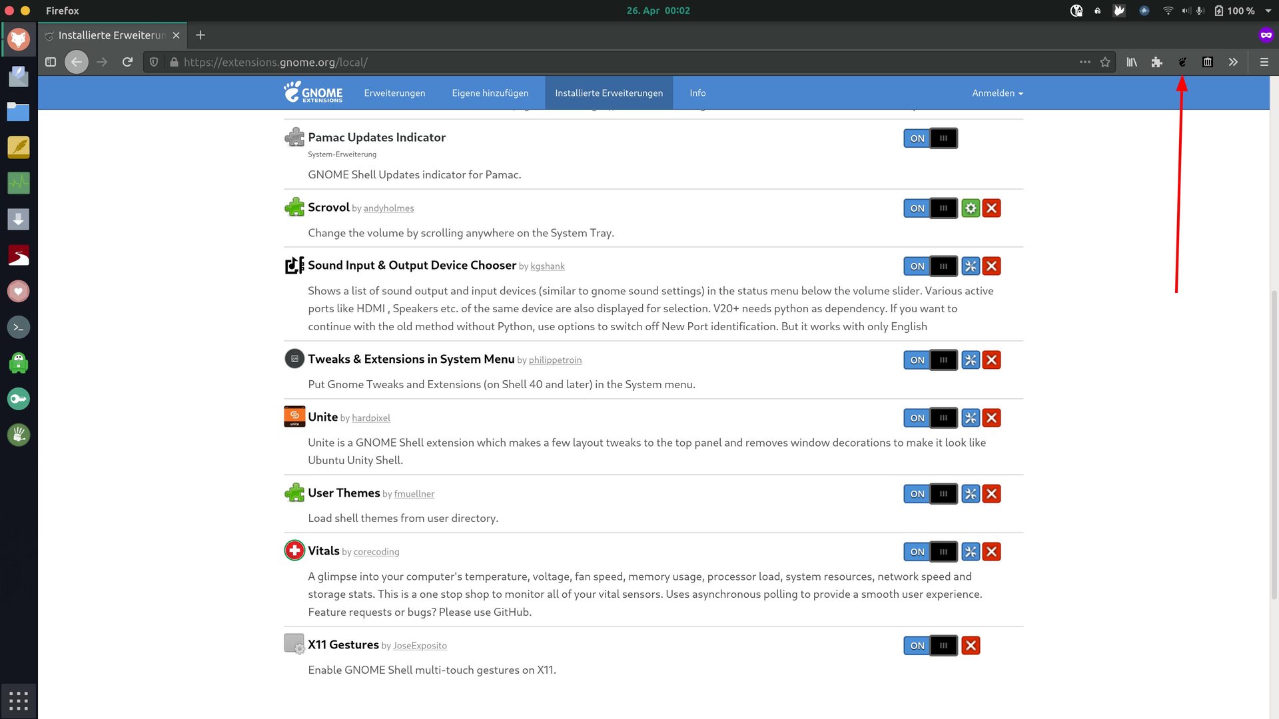1279x719 pixels.
Task: Open author link philippetroin
Action: [555, 360]
